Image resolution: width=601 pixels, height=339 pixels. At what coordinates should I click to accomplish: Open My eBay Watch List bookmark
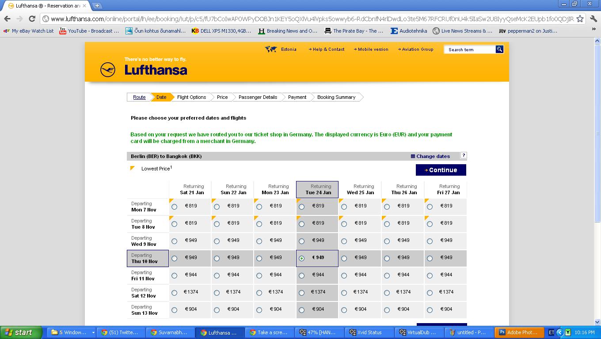28,31
